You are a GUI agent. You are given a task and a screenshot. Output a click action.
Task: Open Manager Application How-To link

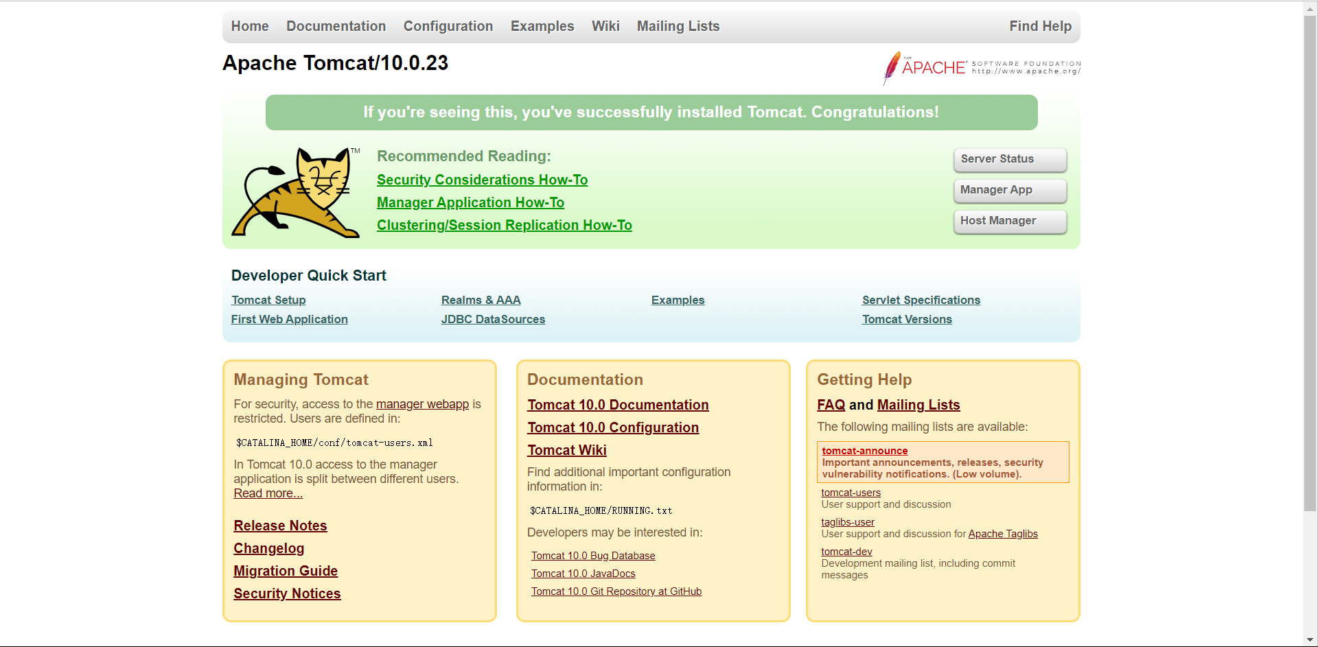click(470, 202)
